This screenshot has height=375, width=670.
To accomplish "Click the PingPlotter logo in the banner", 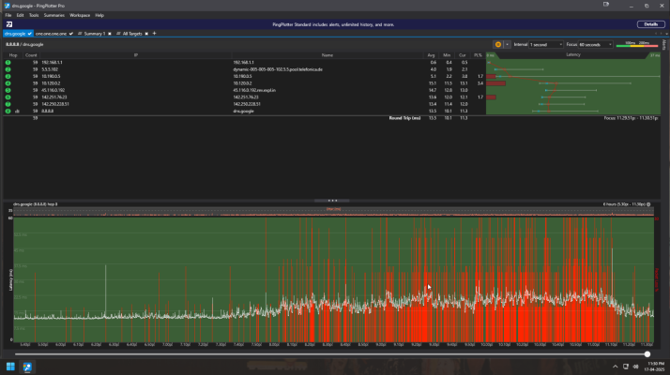I will tap(9, 24).
